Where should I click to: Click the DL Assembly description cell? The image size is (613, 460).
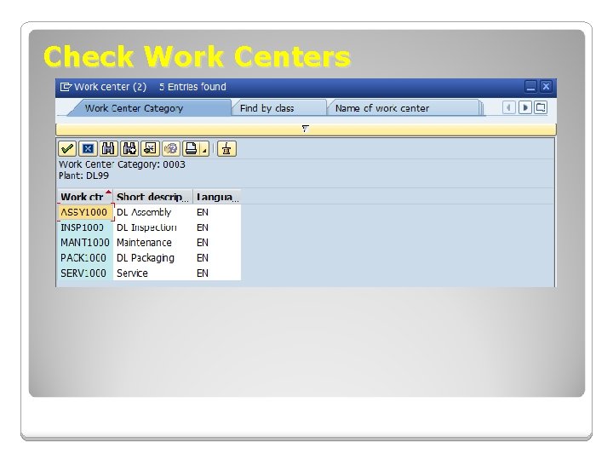click(x=153, y=212)
